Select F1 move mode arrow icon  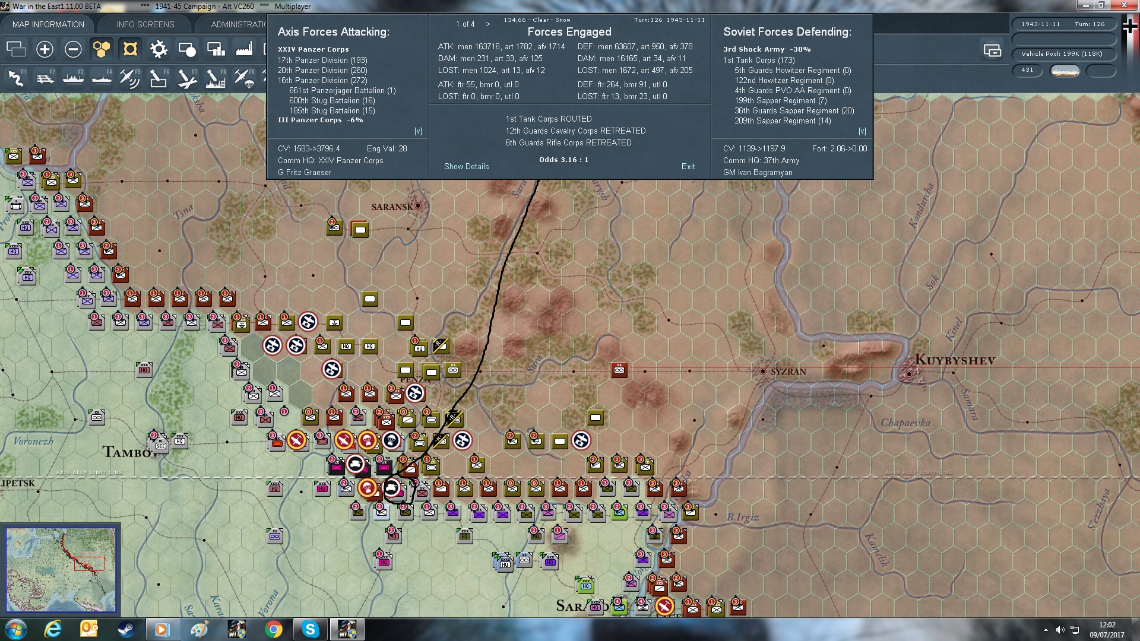pyautogui.click(x=16, y=78)
